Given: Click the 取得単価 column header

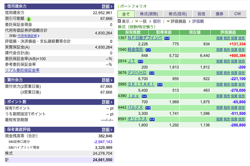Looking at the screenshot, I should [164, 32].
